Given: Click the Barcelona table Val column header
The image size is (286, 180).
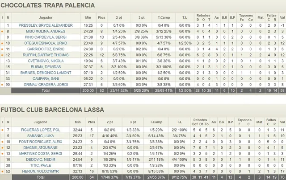Looking at the screenshot, I should click(x=282, y=122).
